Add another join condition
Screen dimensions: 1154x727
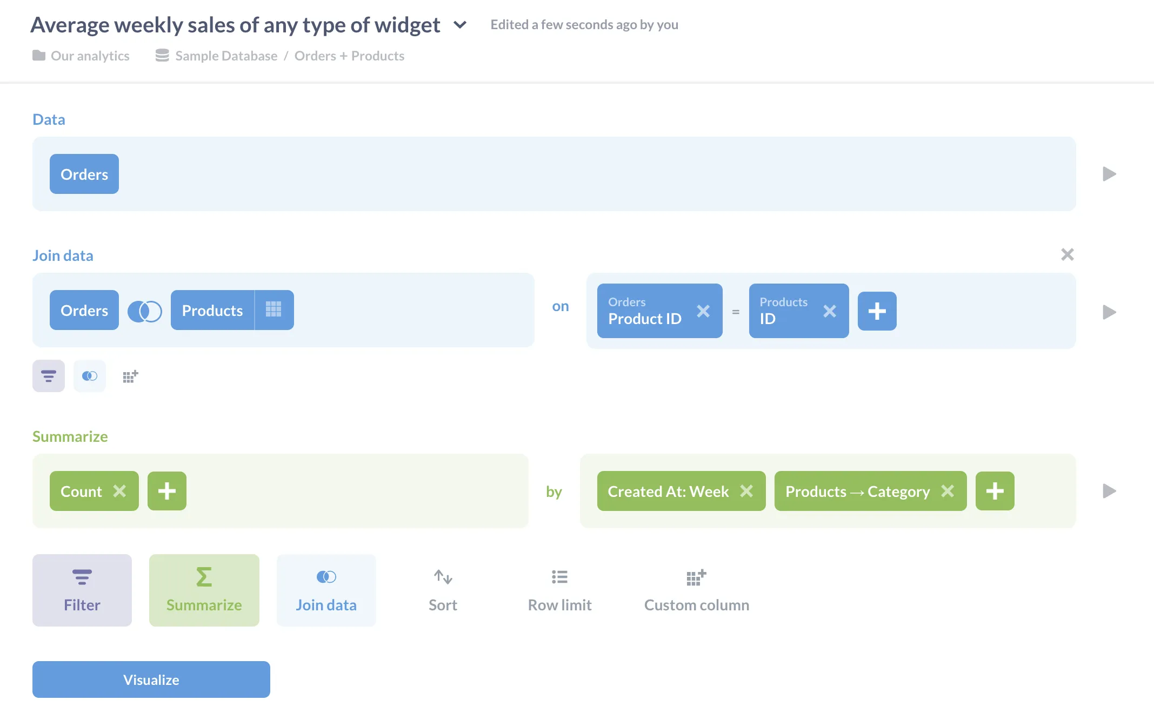point(877,311)
